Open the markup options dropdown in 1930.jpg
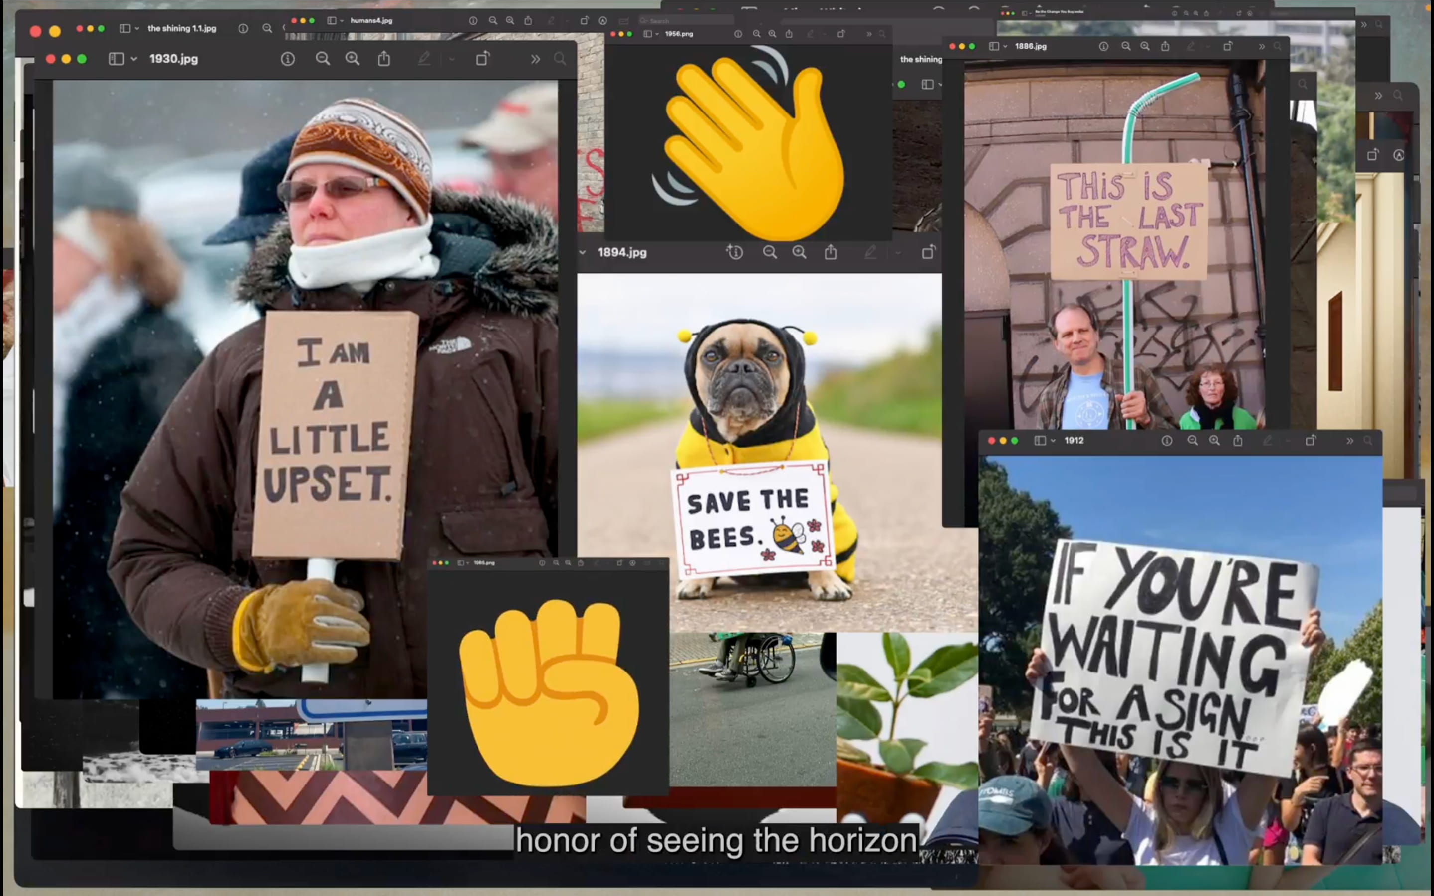 pos(452,59)
